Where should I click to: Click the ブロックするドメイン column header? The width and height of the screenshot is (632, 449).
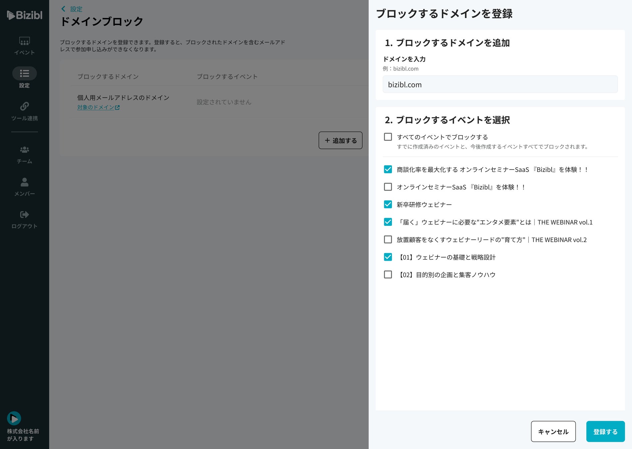(108, 77)
